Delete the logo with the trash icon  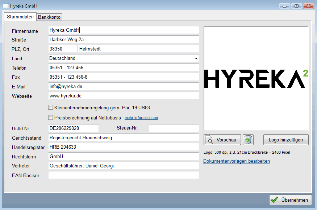click(x=248, y=140)
